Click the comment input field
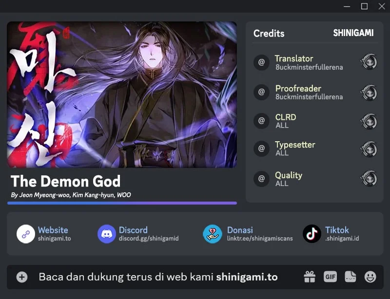 [146, 277]
